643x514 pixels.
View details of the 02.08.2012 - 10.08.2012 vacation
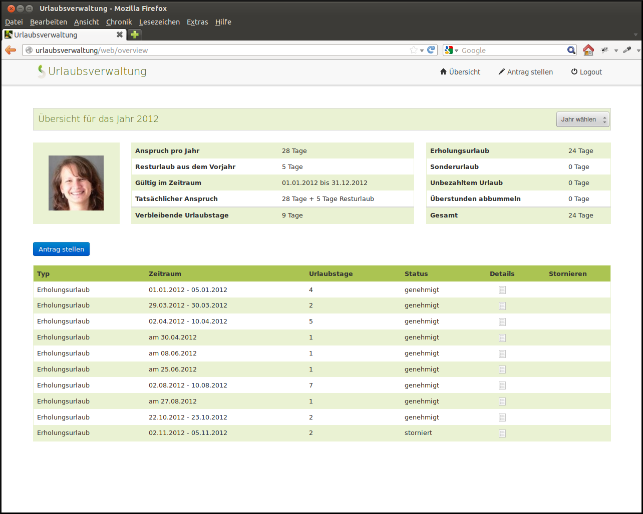pyautogui.click(x=502, y=385)
